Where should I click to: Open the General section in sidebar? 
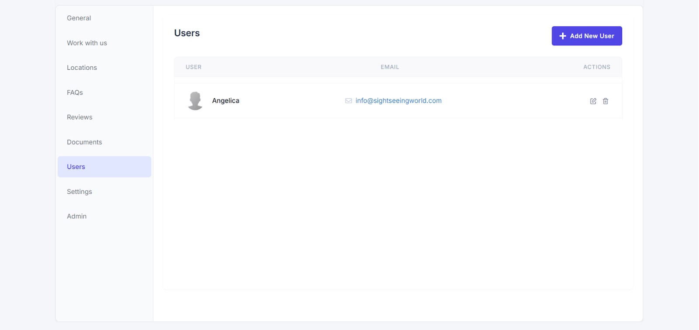[79, 18]
